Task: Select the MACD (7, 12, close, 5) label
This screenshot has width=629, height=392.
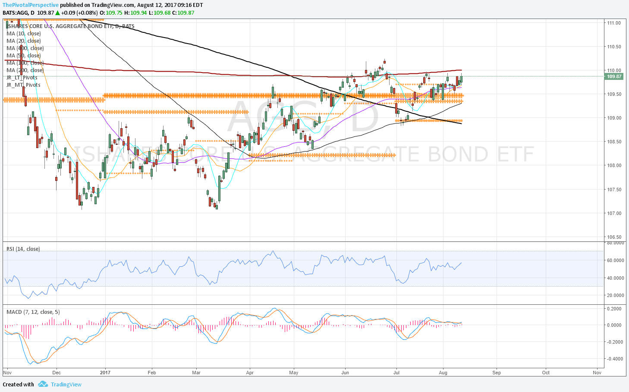Action: coord(33,312)
